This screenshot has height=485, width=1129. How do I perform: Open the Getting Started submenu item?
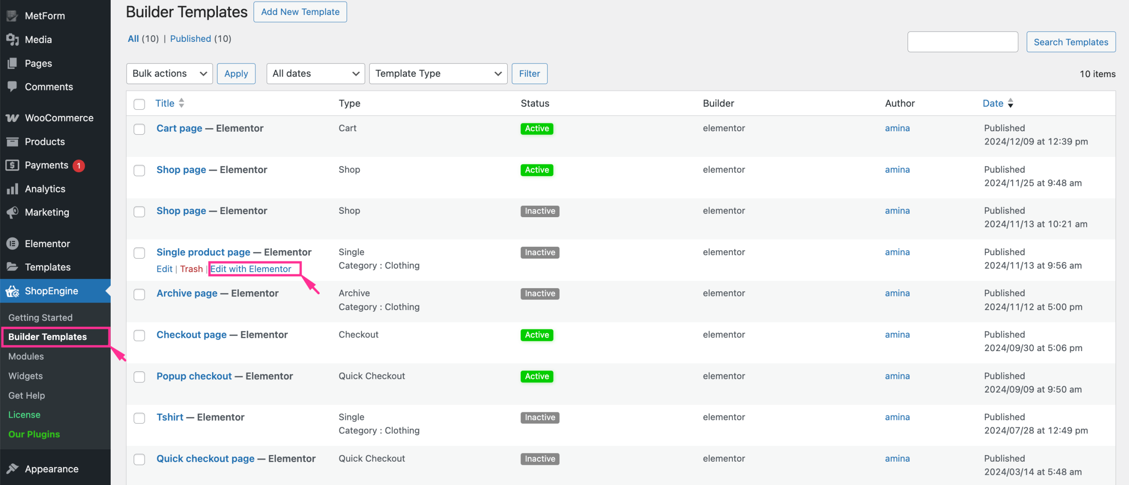(41, 318)
